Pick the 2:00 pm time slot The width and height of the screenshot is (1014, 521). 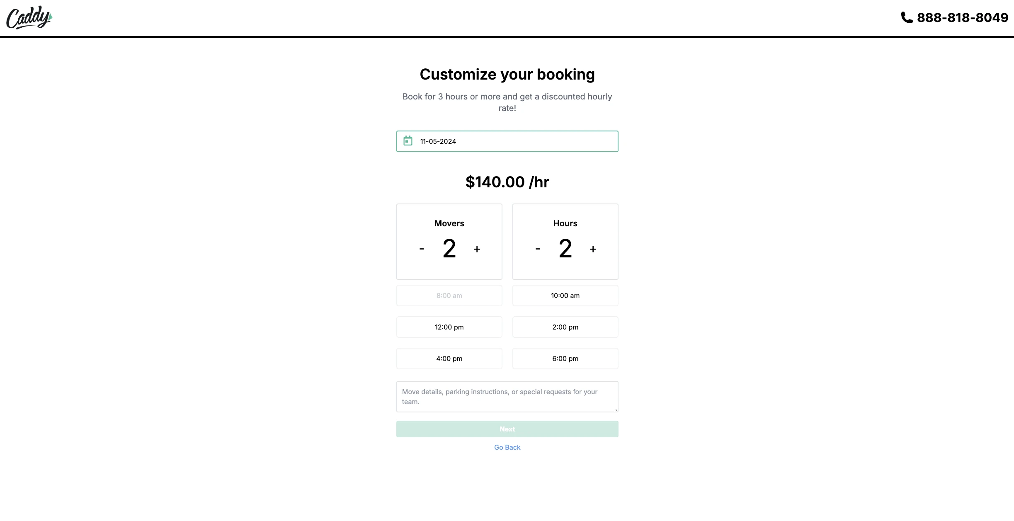565,327
